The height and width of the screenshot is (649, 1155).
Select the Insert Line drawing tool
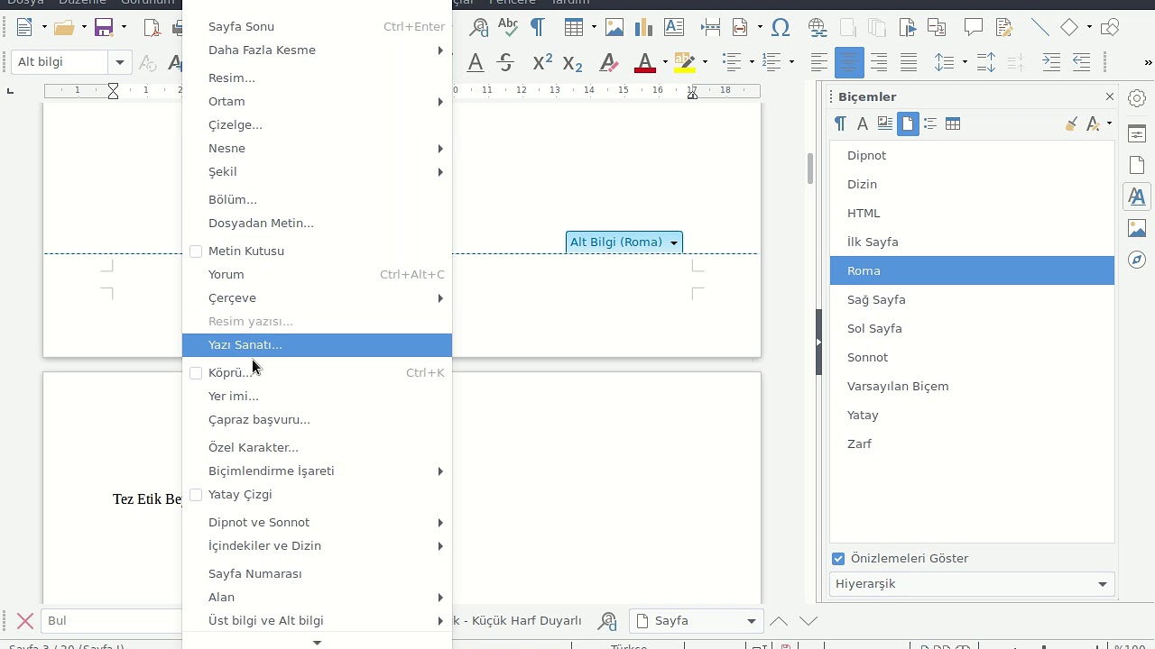pos(1039,28)
